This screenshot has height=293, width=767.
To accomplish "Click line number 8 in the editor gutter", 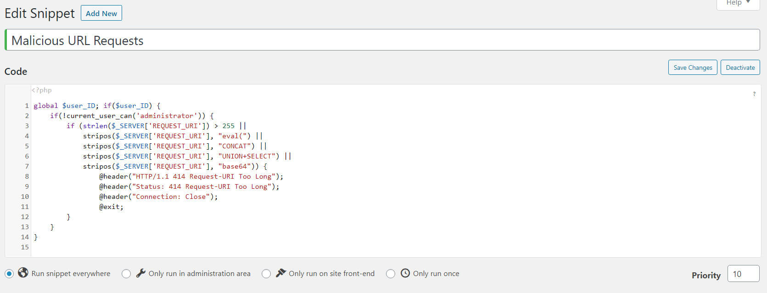I will click(27, 176).
